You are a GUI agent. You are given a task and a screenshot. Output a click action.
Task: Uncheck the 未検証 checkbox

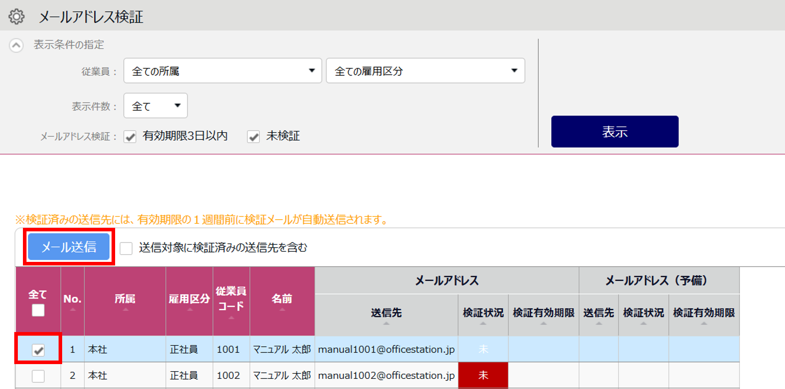pyautogui.click(x=253, y=136)
